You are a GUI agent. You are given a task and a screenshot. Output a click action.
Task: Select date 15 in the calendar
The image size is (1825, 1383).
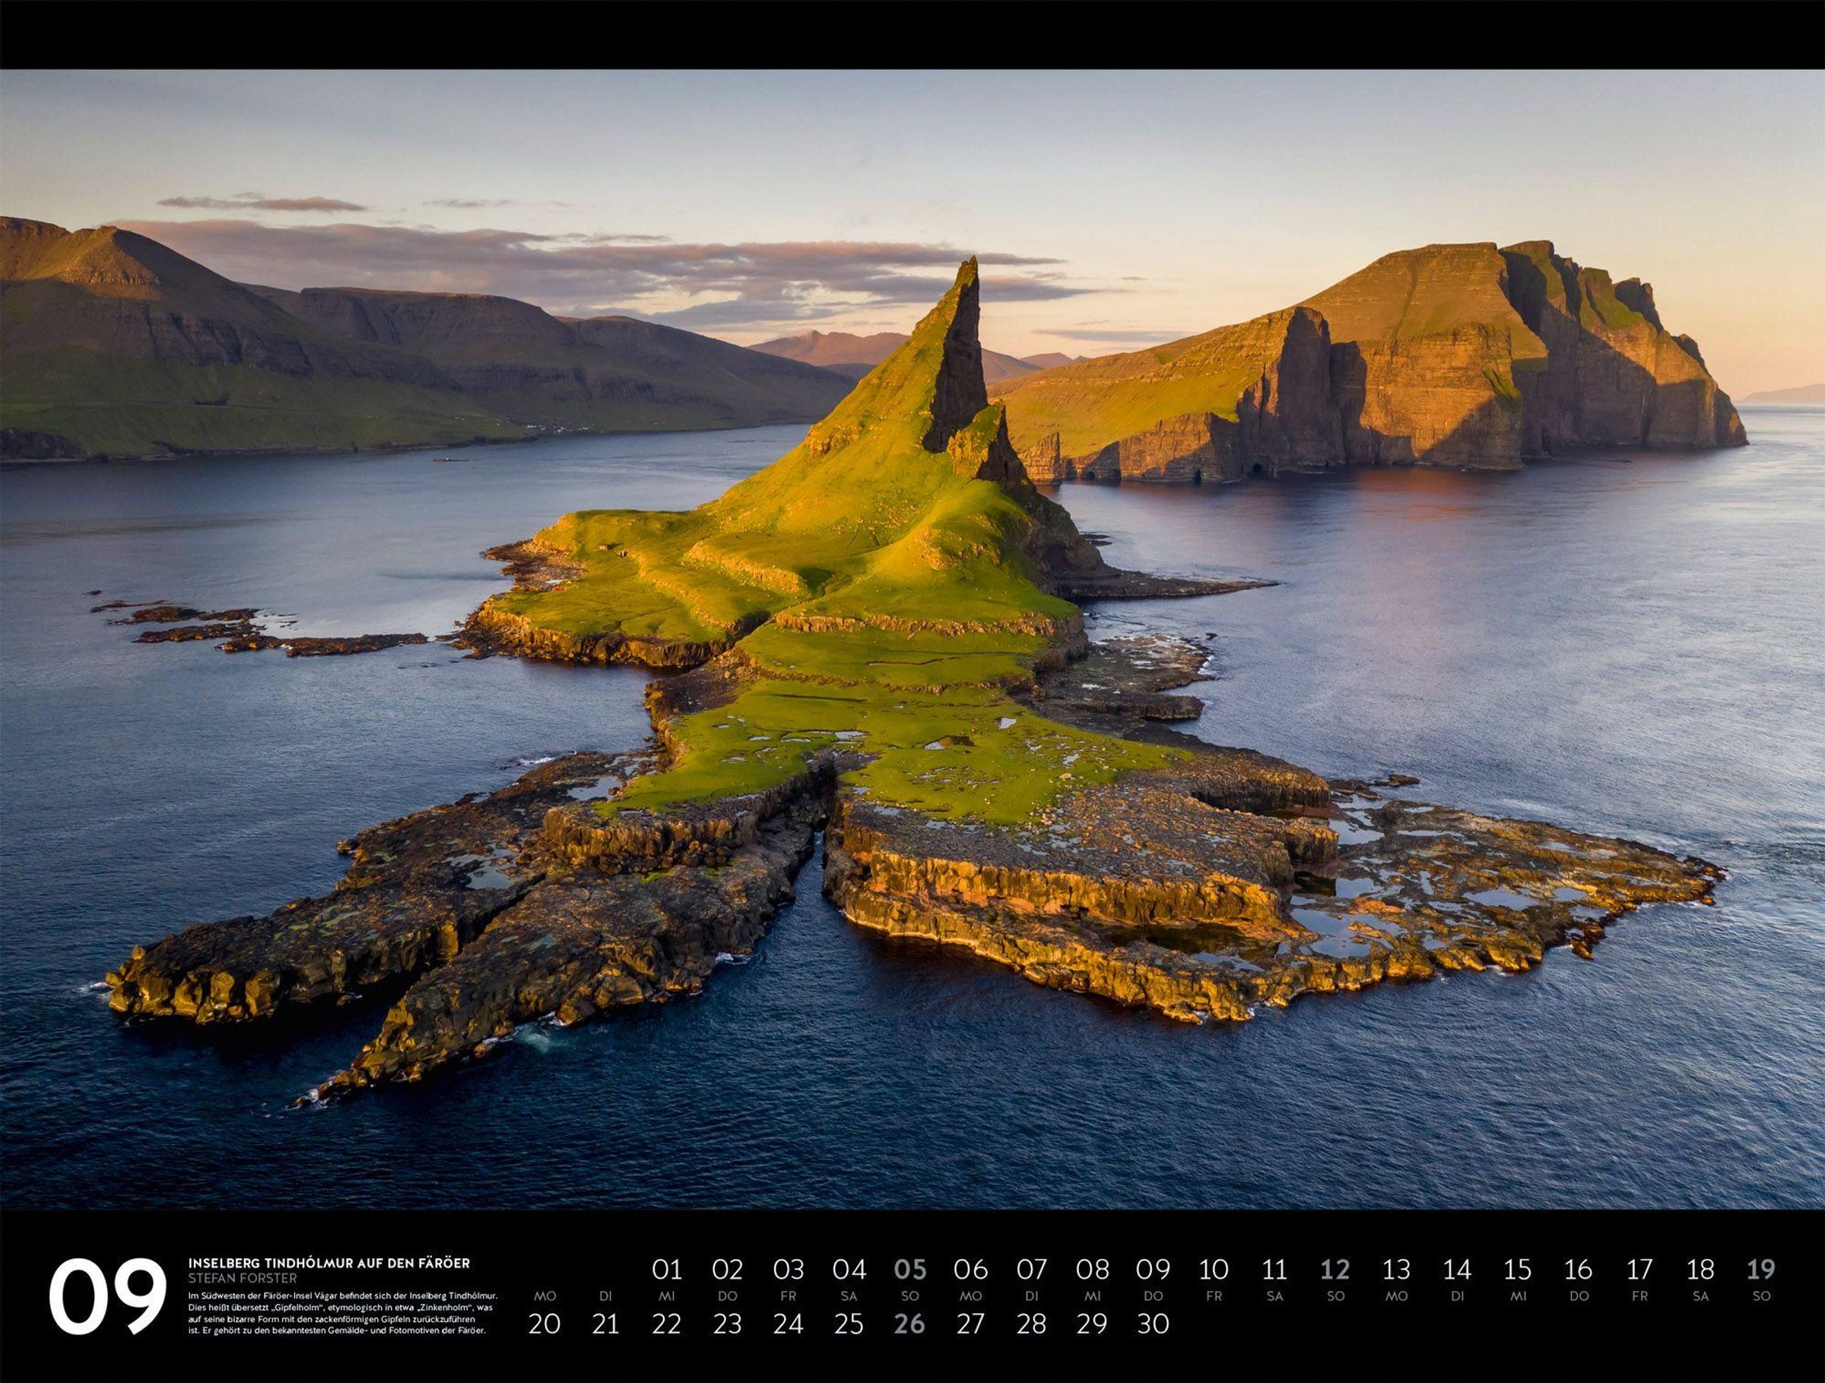(x=1517, y=1269)
